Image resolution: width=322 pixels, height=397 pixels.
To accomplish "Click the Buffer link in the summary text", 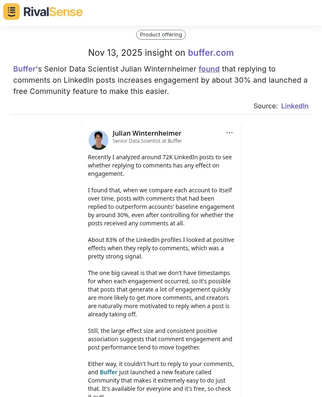I will (24, 69).
